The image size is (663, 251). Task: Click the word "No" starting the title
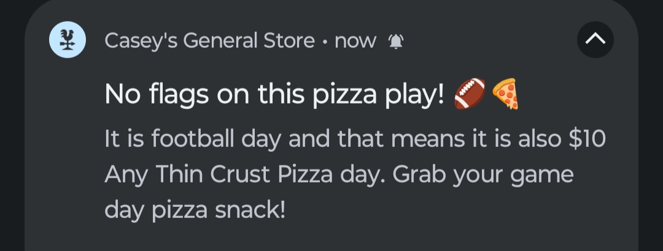tap(120, 94)
